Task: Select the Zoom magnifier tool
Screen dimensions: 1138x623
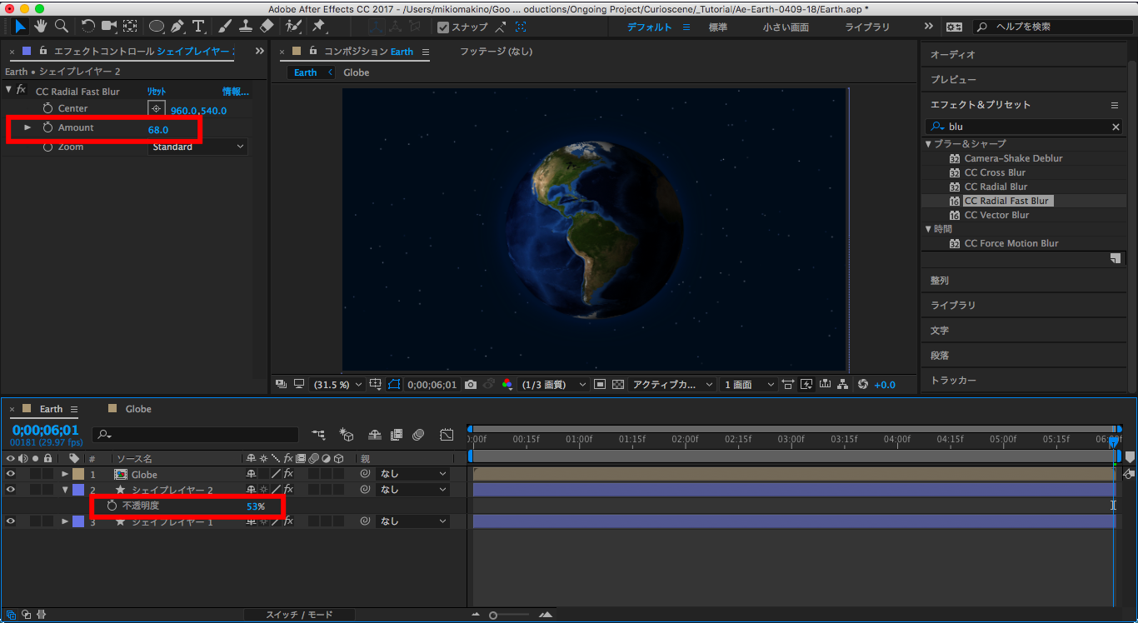Action: point(59,27)
